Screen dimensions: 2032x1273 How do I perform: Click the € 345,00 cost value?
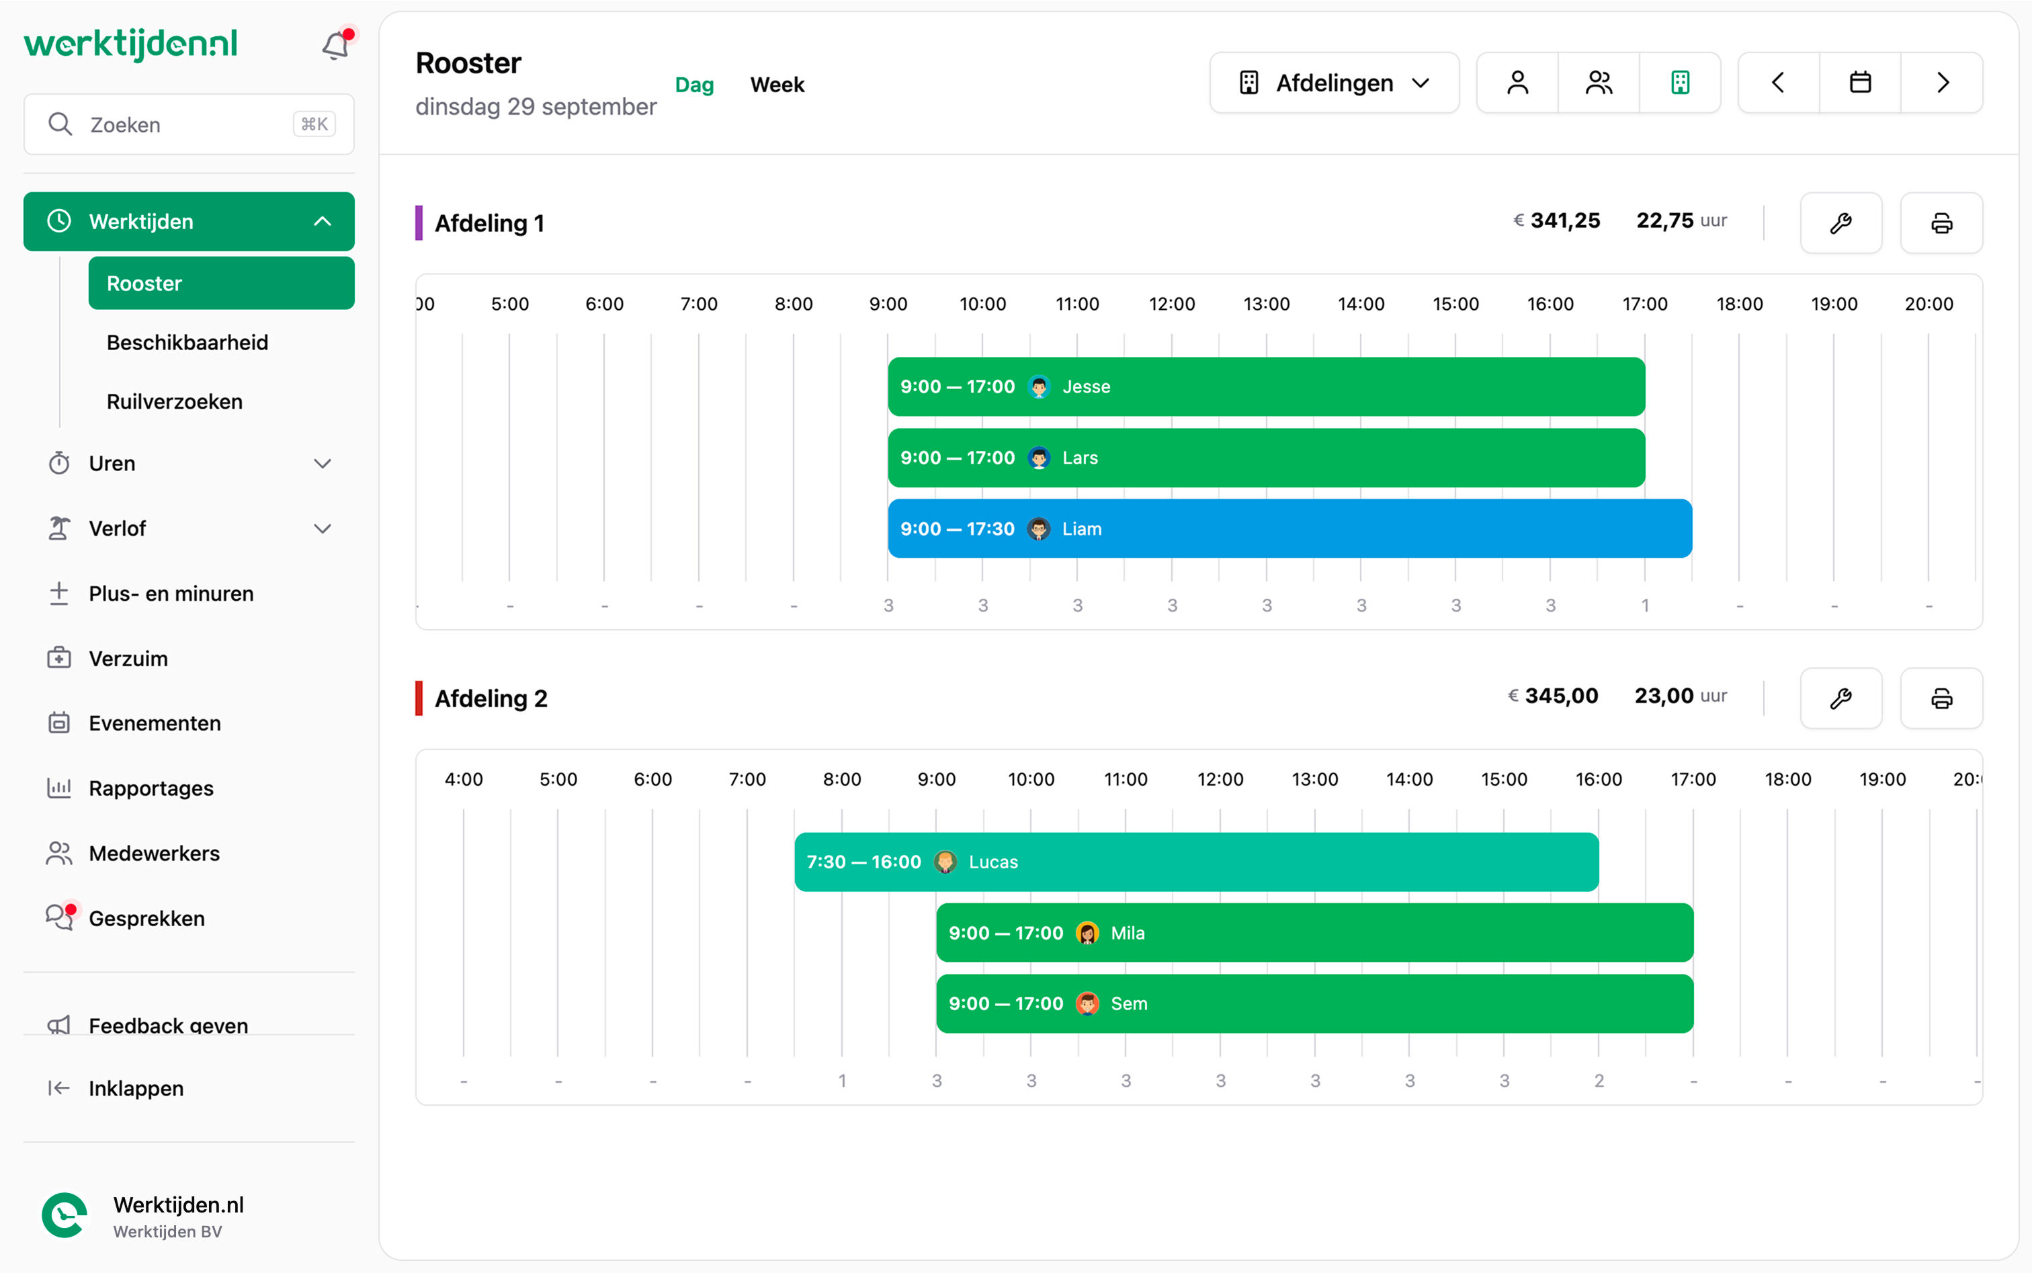(x=1553, y=696)
